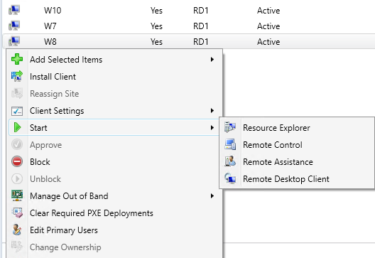Click the green plus Add Selected Items icon
Image resolution: width=375 pixels, height=258 pixels.
point(17,59)
